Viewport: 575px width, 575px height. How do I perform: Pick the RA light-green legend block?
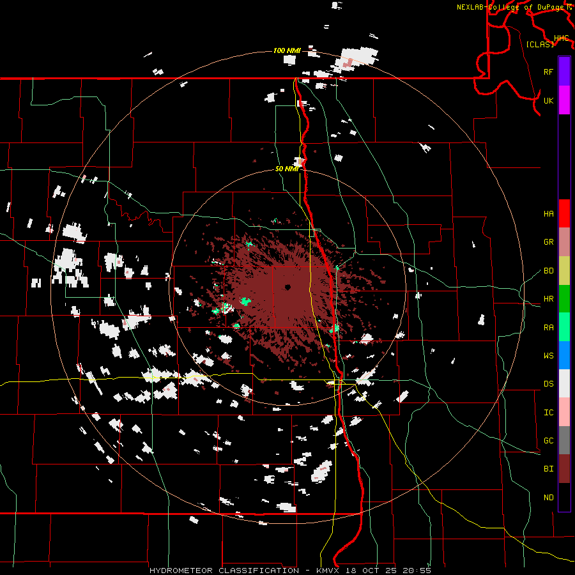coord(564,327)
